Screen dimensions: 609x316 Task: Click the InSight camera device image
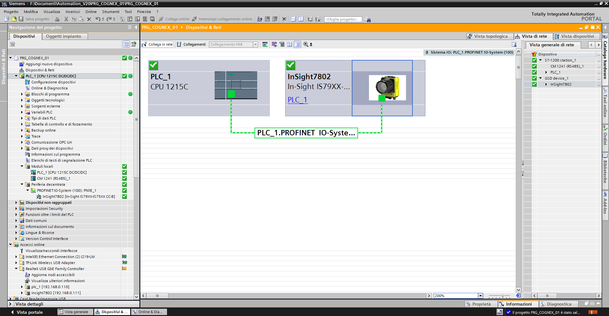pos(387,88)
